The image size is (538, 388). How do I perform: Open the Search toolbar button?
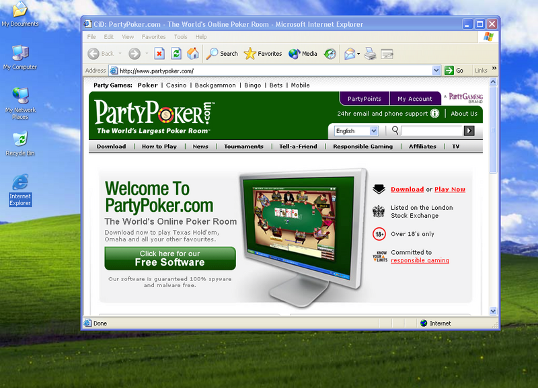click(222, 54)
